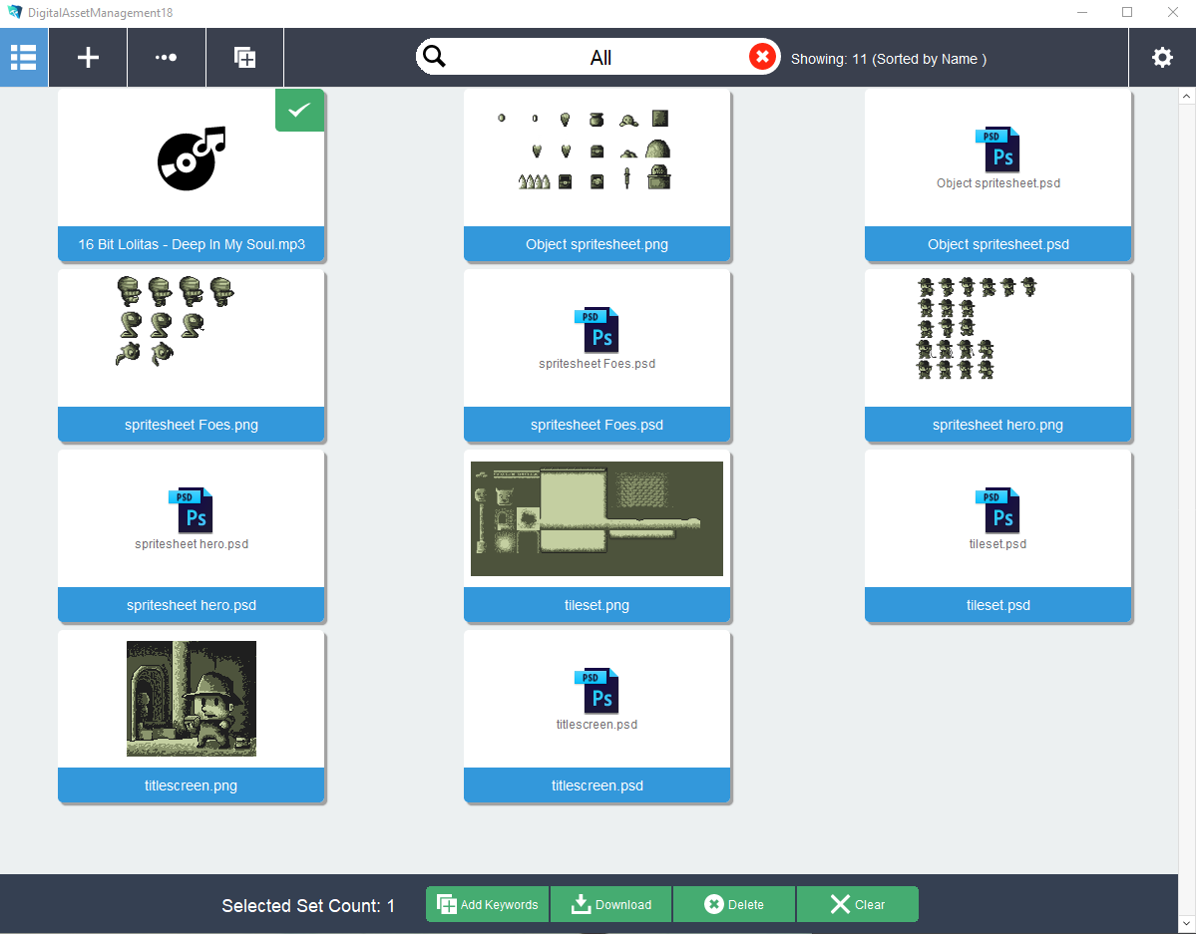
Task: Click the scrollbar up arrow
Action: pyautogui.click(x=1187, y=96)
